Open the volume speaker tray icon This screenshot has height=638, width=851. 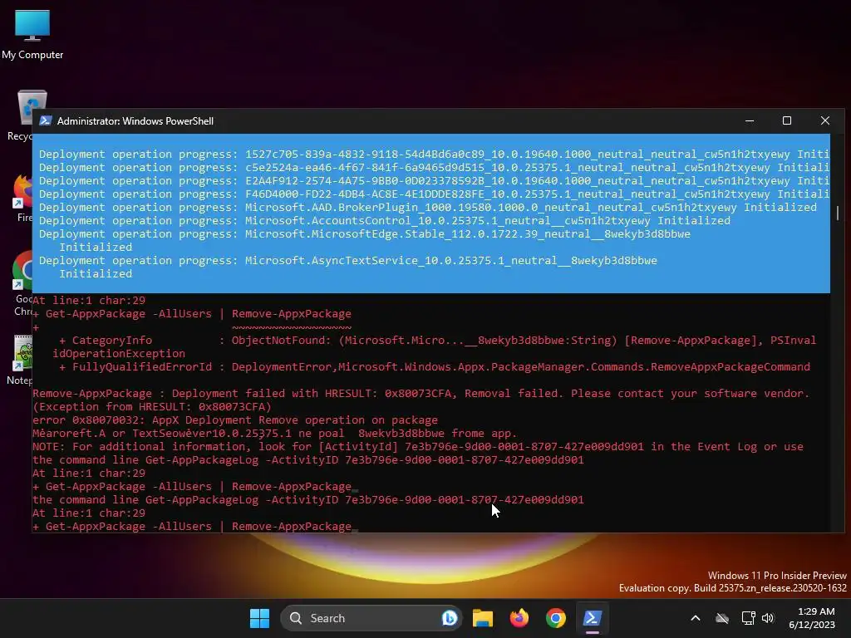768,618
